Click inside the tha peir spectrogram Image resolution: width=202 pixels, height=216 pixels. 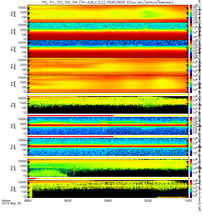point(108,105)
